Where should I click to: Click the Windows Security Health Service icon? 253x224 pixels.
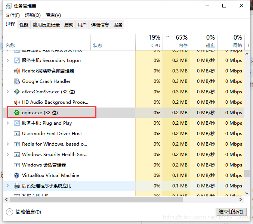pos(17,155)
